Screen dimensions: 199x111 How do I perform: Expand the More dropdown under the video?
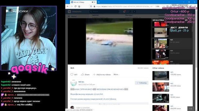click(x=116, y=75)
